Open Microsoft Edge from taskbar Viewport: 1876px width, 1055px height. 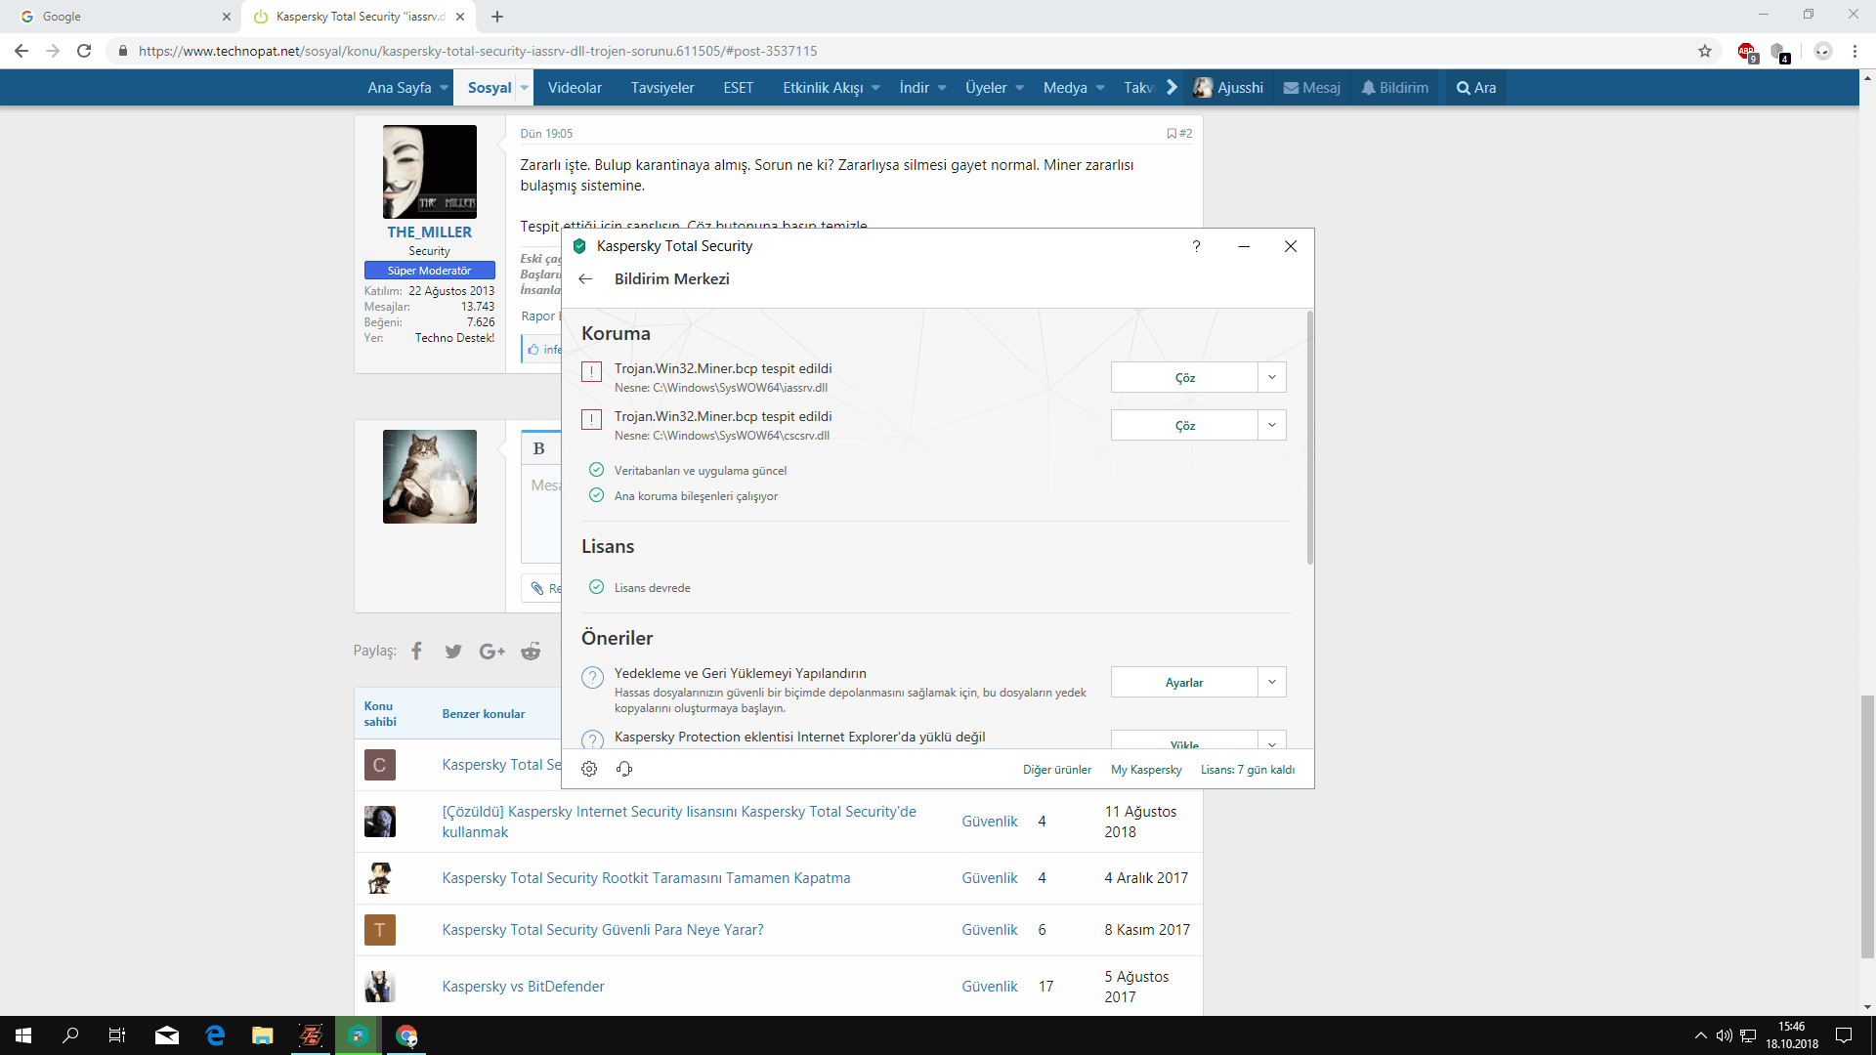215,1035
